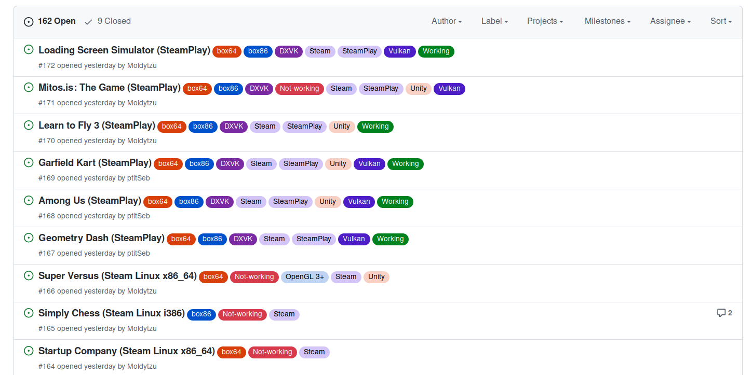
Task: Click SteamPlay label on Geometry Dash row
Action: coord(314,239)
